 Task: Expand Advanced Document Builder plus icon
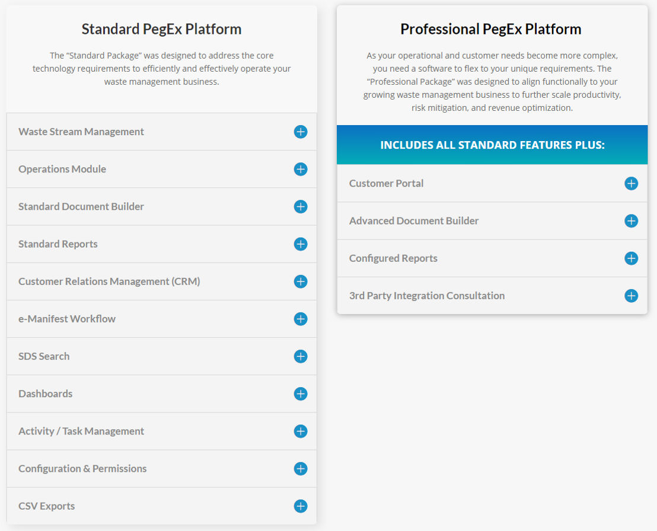pyautogui.click(x=631, y=220)
